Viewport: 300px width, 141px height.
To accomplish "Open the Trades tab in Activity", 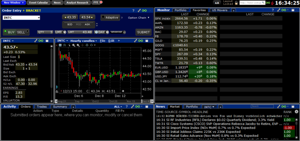I will [x=42, y=107].
